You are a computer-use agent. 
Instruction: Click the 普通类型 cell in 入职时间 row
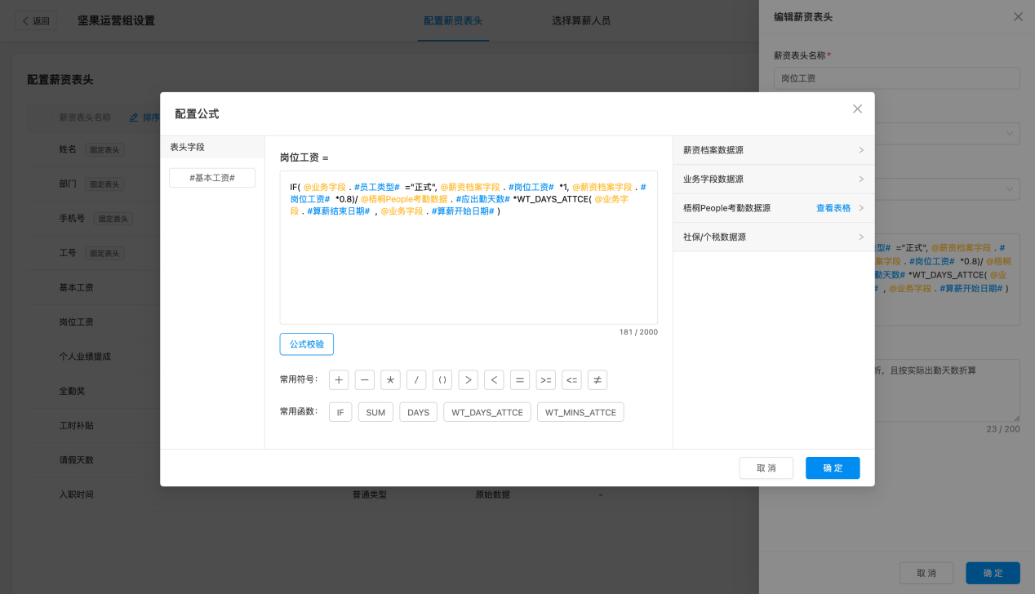369,494
